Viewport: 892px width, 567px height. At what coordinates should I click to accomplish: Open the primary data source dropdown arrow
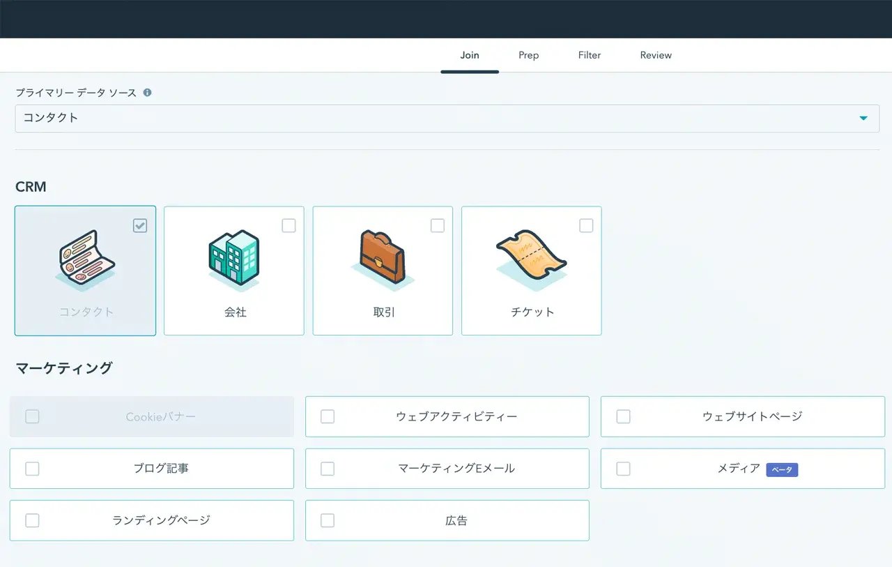[x=863, y=119]
